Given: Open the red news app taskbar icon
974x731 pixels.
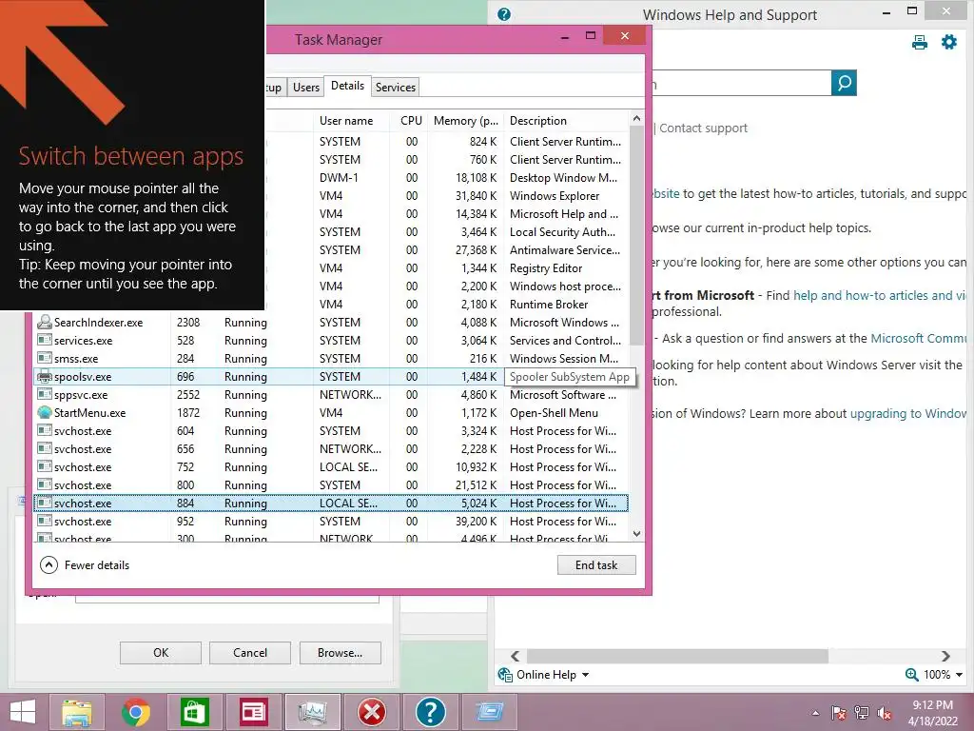Looking at the screenshot, I should pos(253,712).
